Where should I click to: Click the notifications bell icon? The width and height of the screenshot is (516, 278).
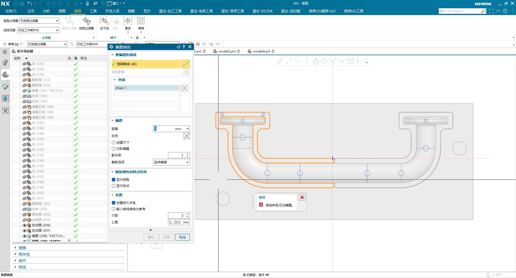pos(488,275)
